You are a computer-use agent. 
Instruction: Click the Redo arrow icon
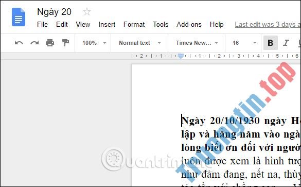tap(34, 43)
